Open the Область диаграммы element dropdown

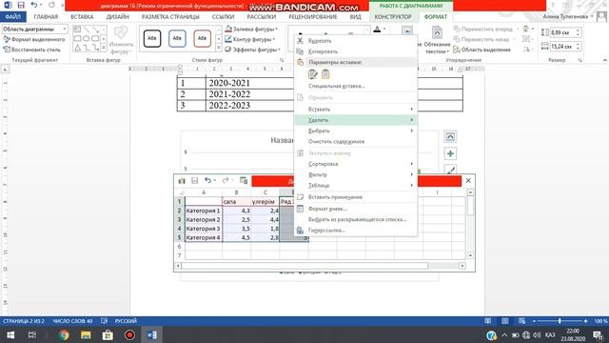point(65,30)
